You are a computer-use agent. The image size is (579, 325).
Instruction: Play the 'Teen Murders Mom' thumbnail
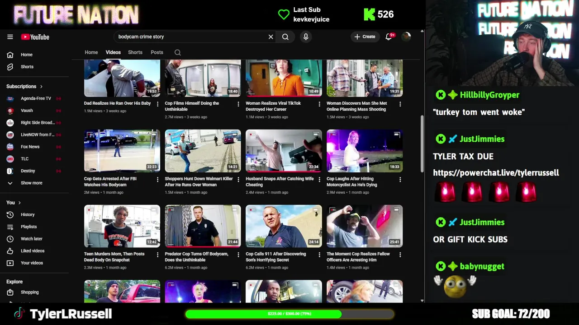tap(122, 226)
